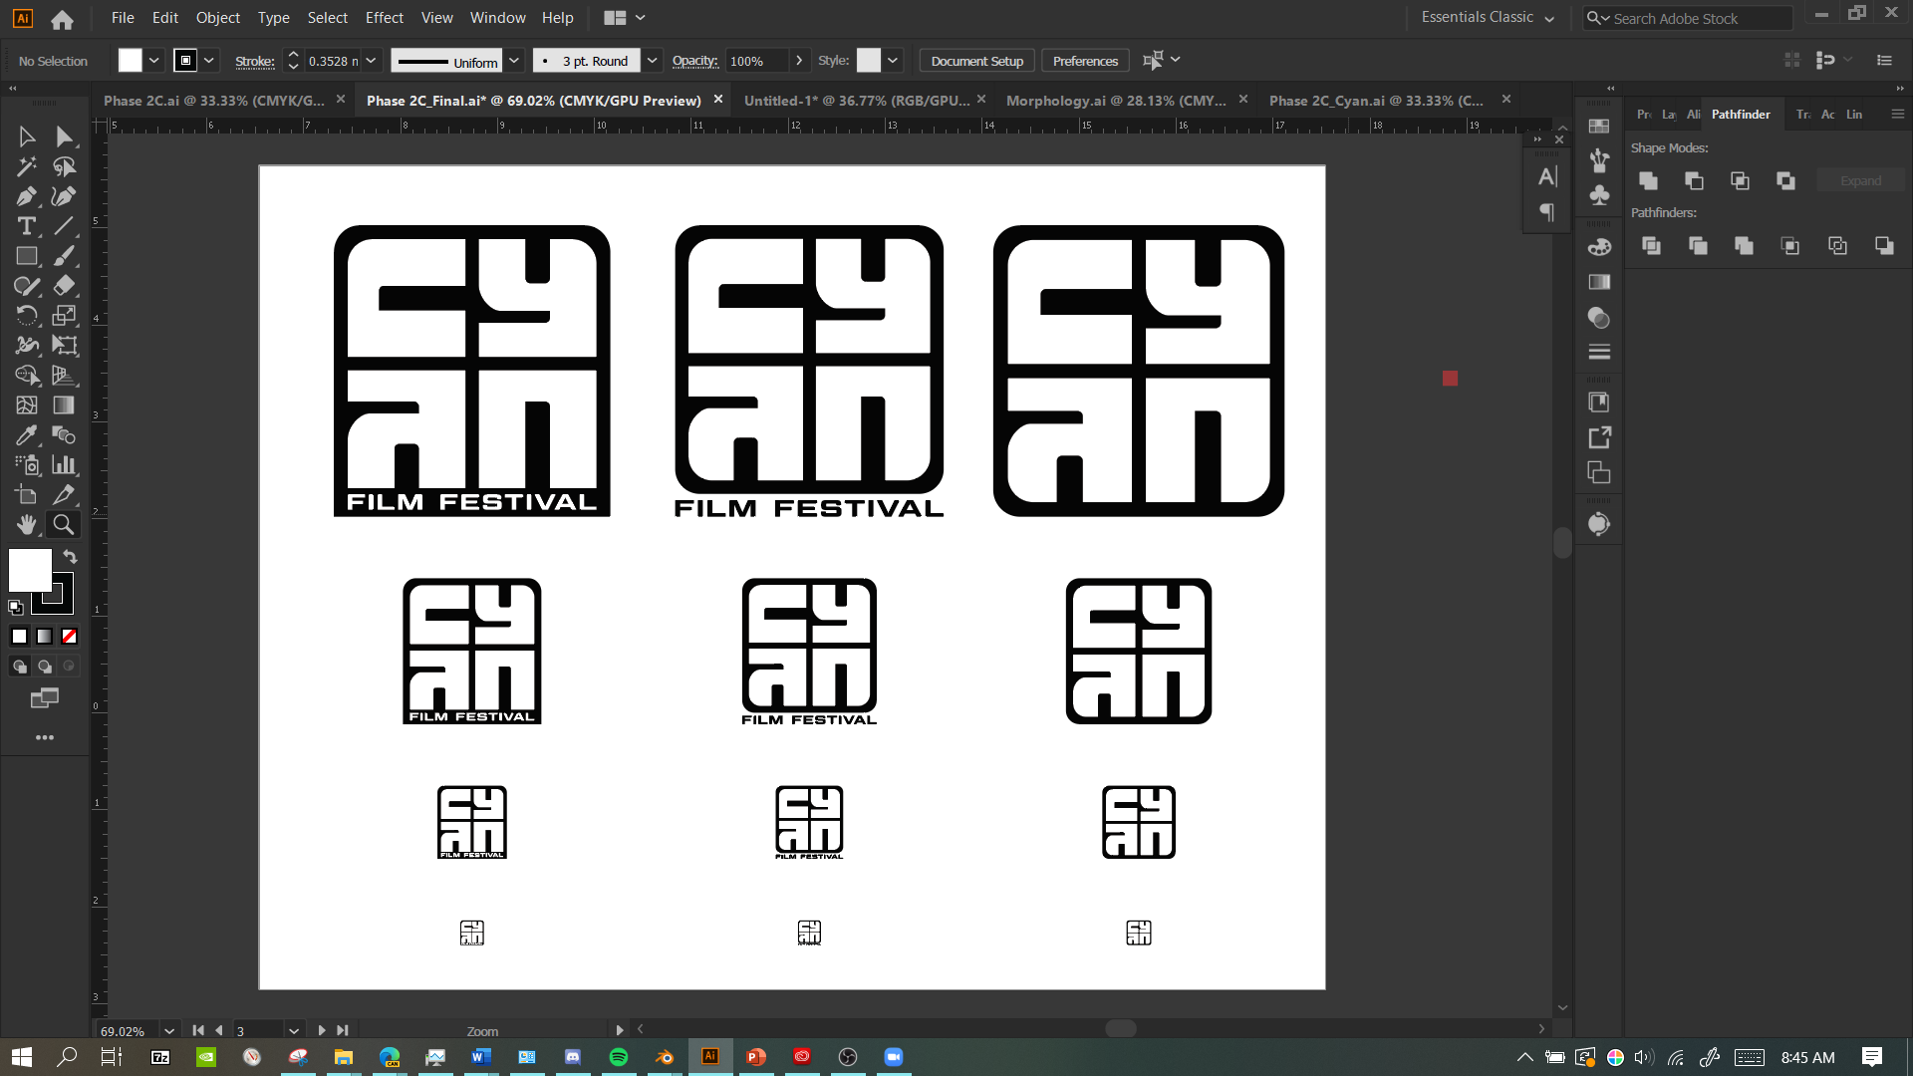
Task: Switch to Morphology.ai document tab
Action: (x=1115, y=101)
